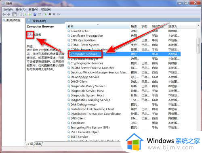The width and height of the screenshot is (202, 153).
Task: Click the 360... description of dsmainsrv
Action: 135,123
